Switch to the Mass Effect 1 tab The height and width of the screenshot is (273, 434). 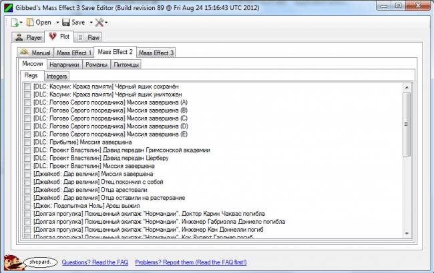coord(73,53)
